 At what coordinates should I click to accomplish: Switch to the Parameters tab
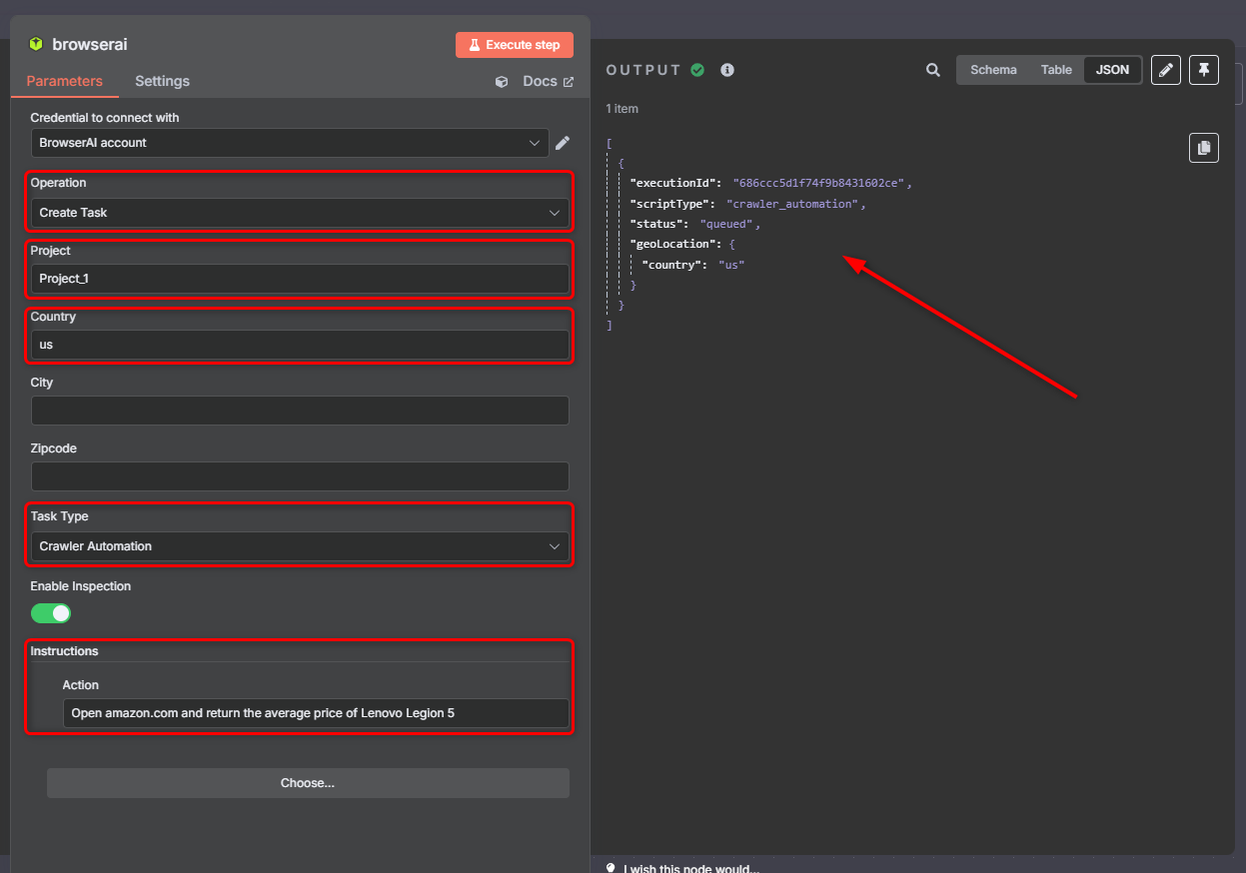click(x=65, y=81)
